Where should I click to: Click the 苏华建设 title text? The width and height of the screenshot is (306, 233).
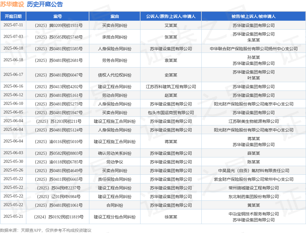click(x=12, y=4)
